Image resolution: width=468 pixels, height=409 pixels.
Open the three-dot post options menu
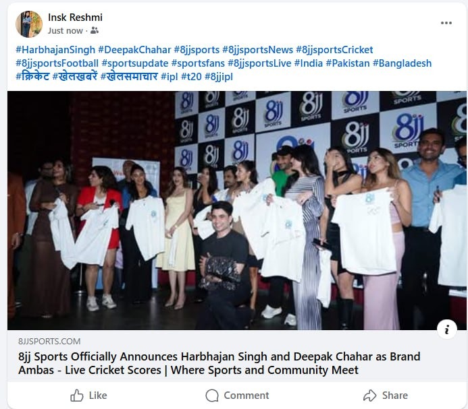point(446,23)
